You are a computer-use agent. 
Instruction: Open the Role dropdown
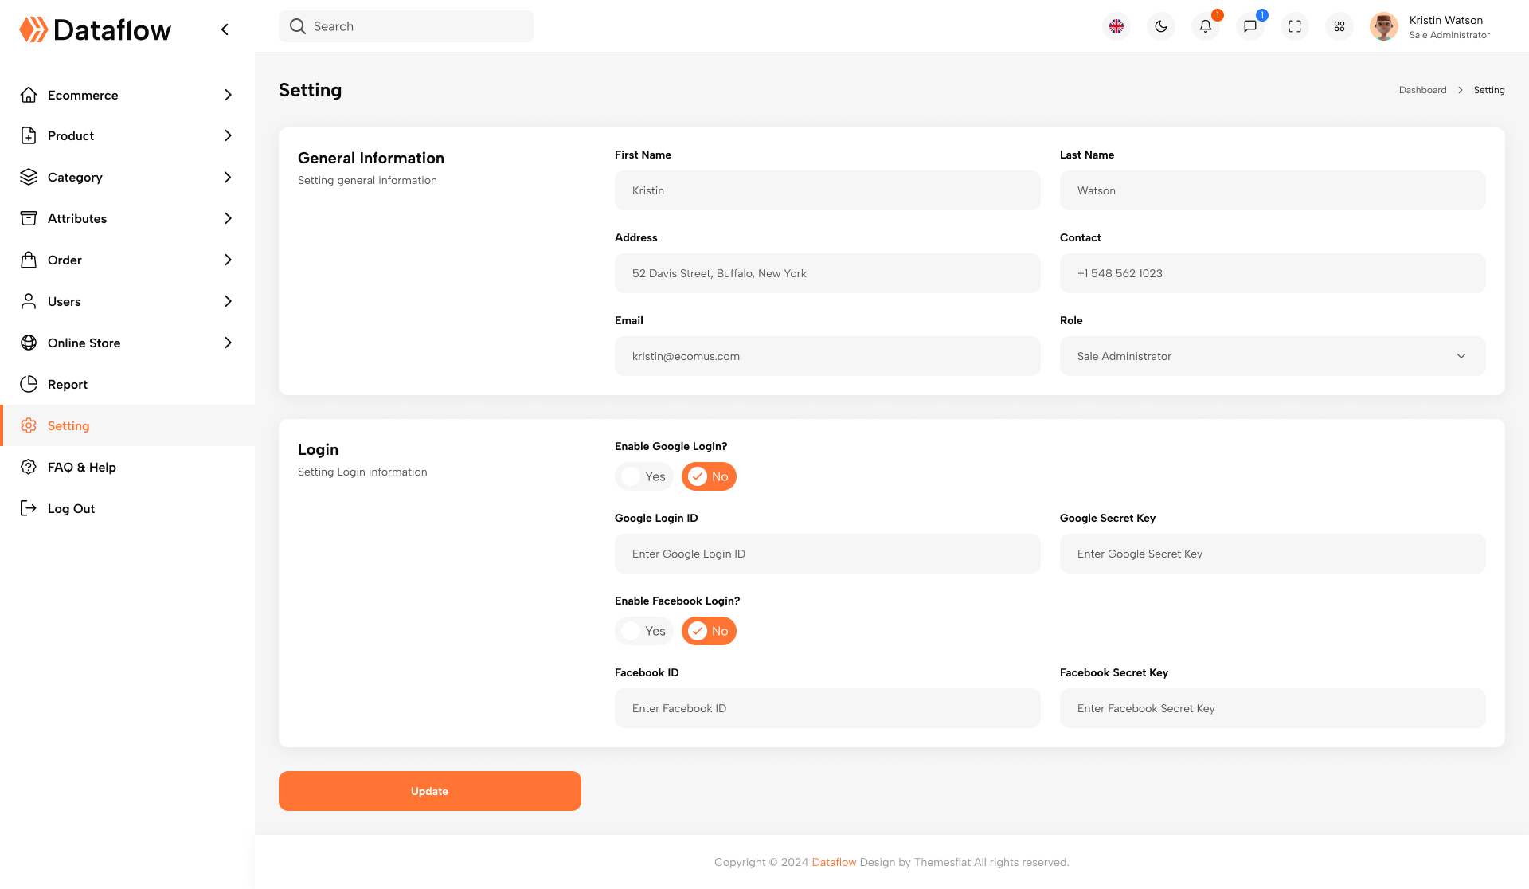click(x=1461, y=356)
